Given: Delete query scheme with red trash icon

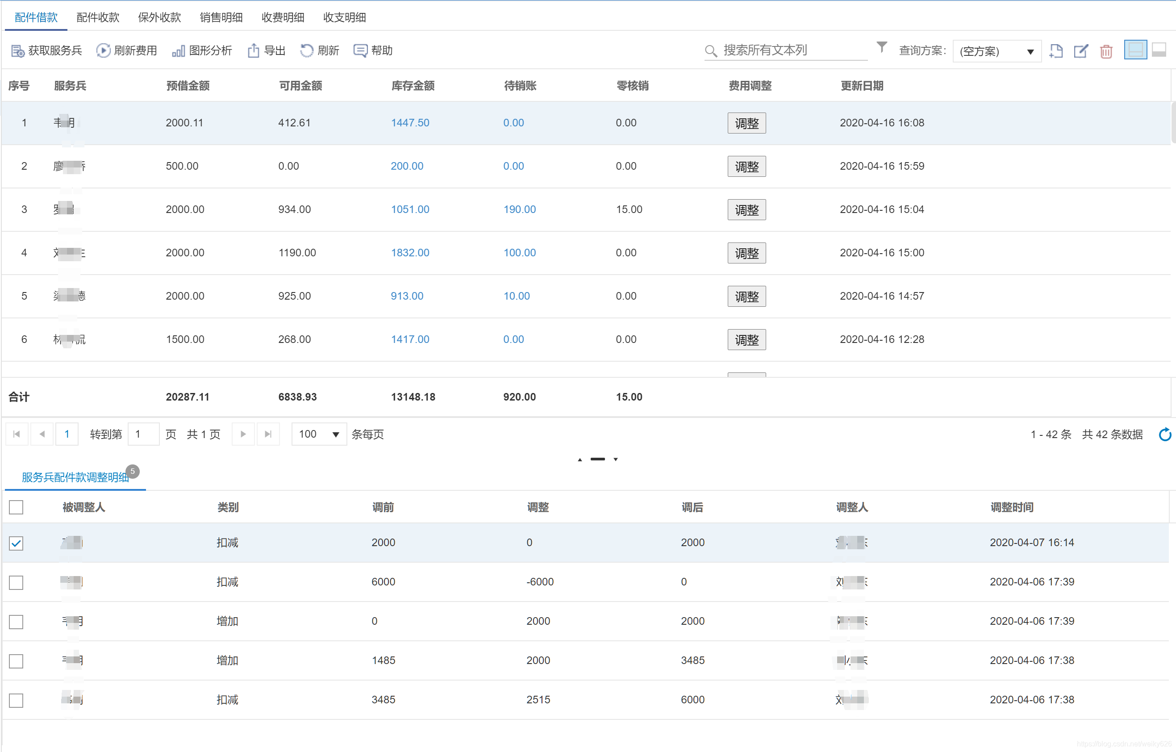Looking at the screenshot, I should tap(1106, 51).
